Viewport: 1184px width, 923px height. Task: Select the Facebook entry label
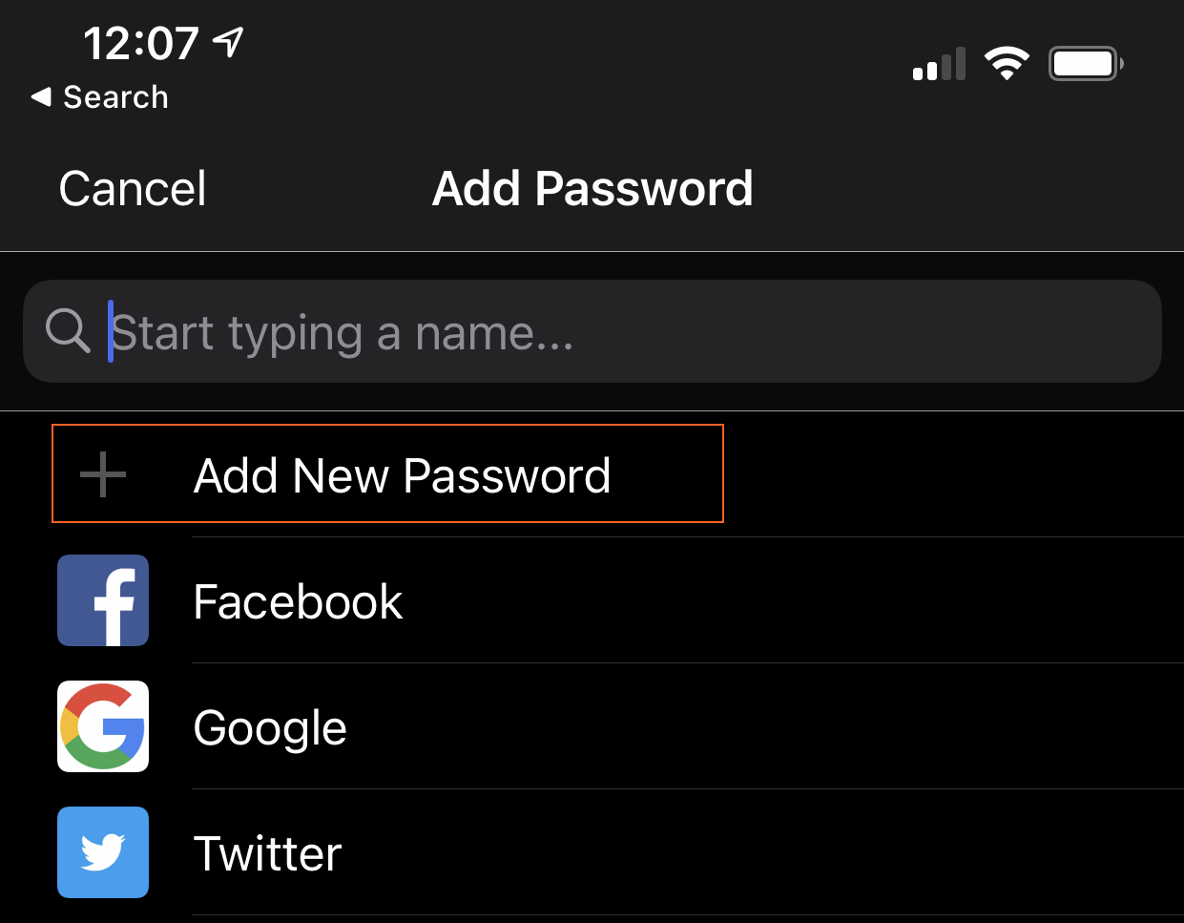(298, 601)
